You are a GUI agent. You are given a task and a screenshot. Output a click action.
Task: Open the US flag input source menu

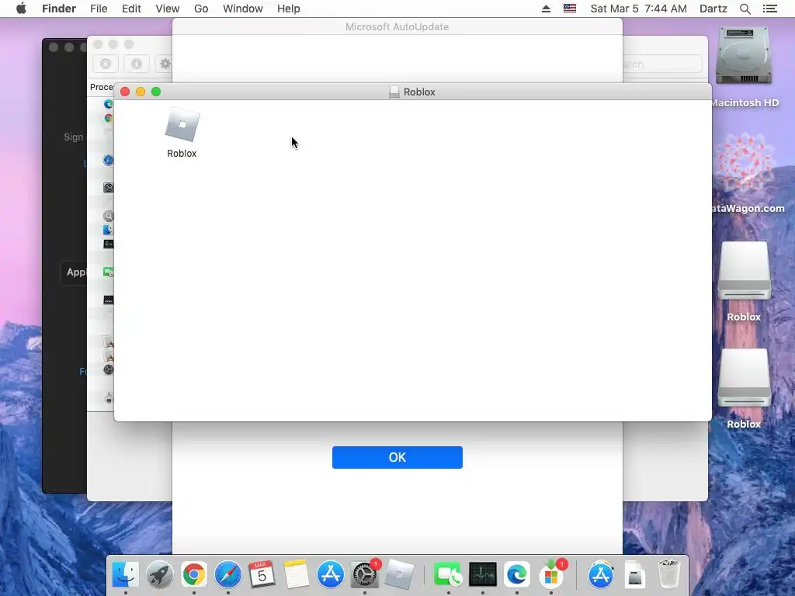tap(570, 9)
